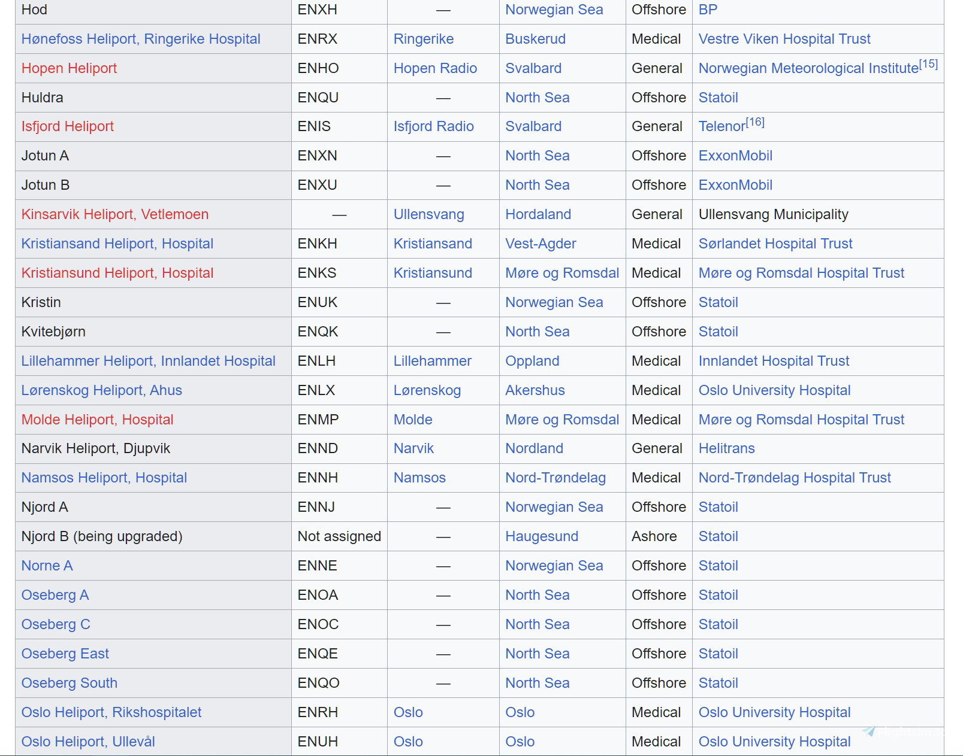
Task: Open footnote reference 16
Action: 755,122
